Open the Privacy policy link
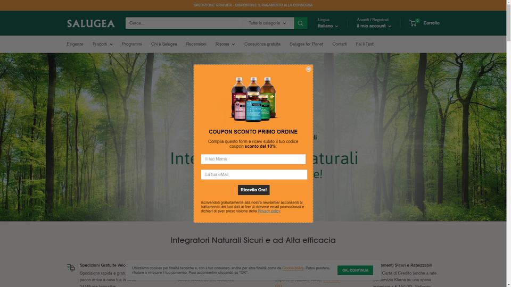The width and height of the screenshot is (511, 287). click(x=269, y=211)
